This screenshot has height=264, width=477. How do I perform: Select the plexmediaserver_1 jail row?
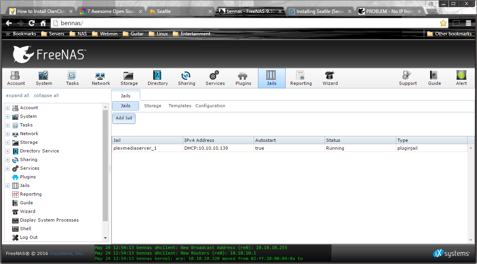[290, 148]
